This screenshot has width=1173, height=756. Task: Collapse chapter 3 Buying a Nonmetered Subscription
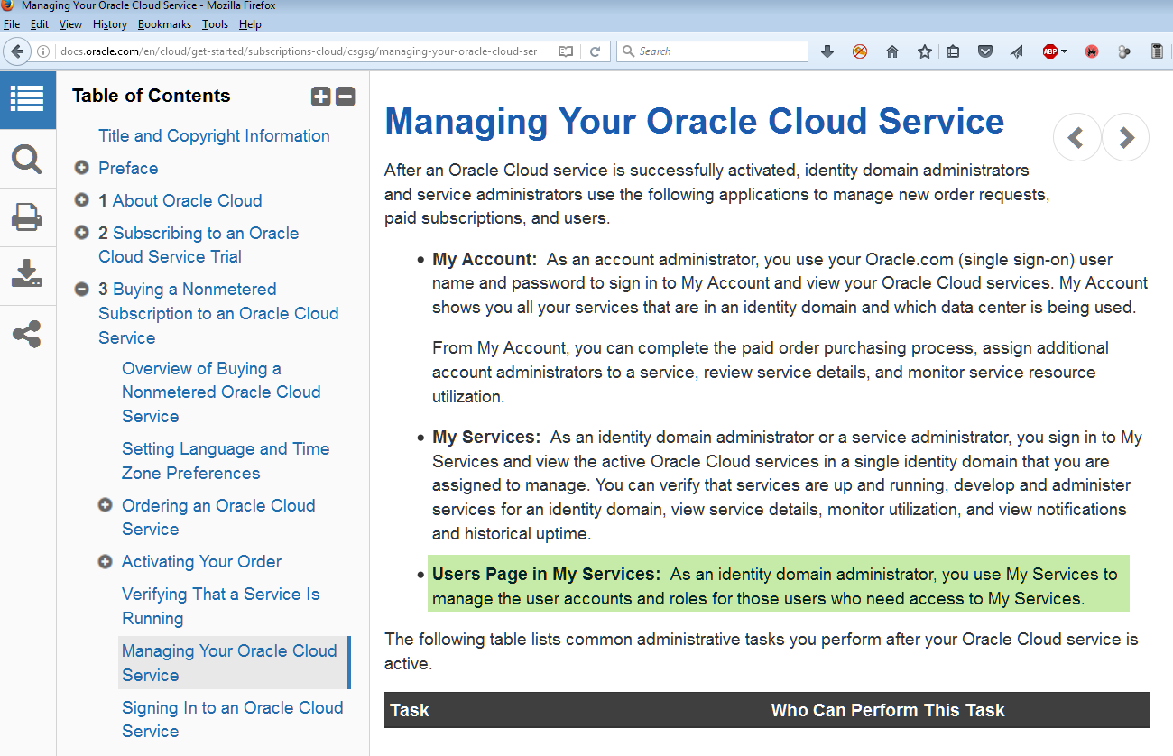pyautogui.click(x=81, y=290)
